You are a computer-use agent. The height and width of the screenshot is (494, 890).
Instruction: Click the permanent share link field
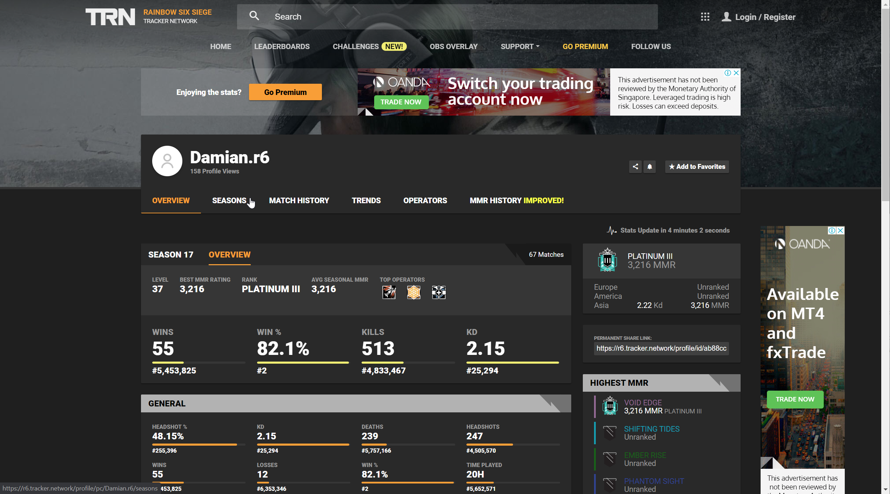661,348
